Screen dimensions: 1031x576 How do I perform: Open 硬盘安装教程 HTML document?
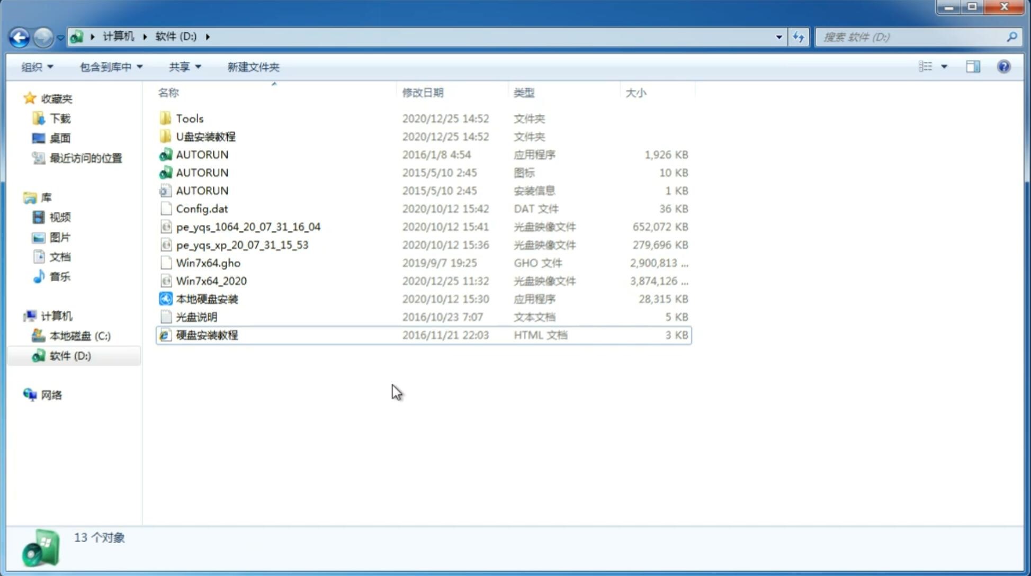pos(207,335)
